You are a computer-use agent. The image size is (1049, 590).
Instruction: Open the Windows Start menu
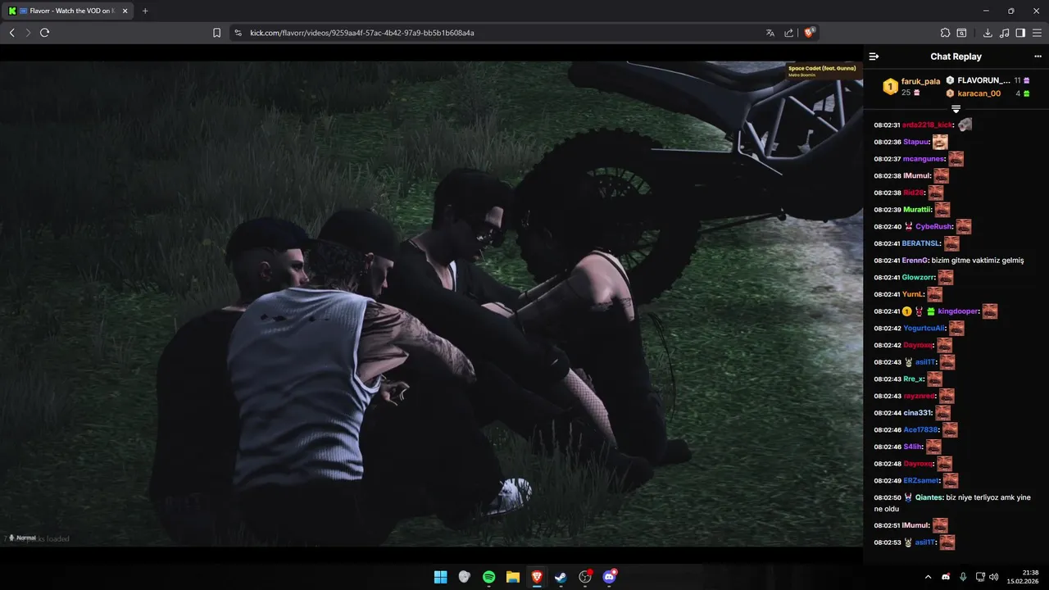[x=440, y=577]
